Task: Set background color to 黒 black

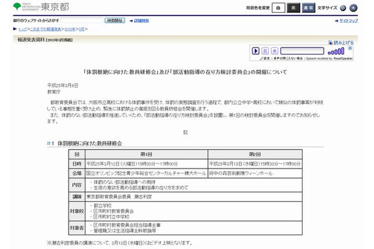Action: [293, 8]
